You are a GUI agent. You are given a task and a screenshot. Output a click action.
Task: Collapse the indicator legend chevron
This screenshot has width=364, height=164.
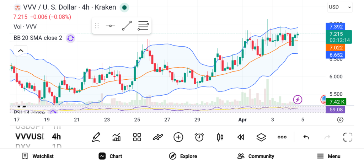coord(21,51)
